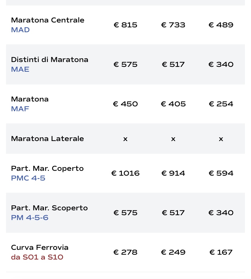The width and height of the screenshot is (251, 279).
Task: Click the € 489 price
Action: pyautogui.click(x=221, y=25)
